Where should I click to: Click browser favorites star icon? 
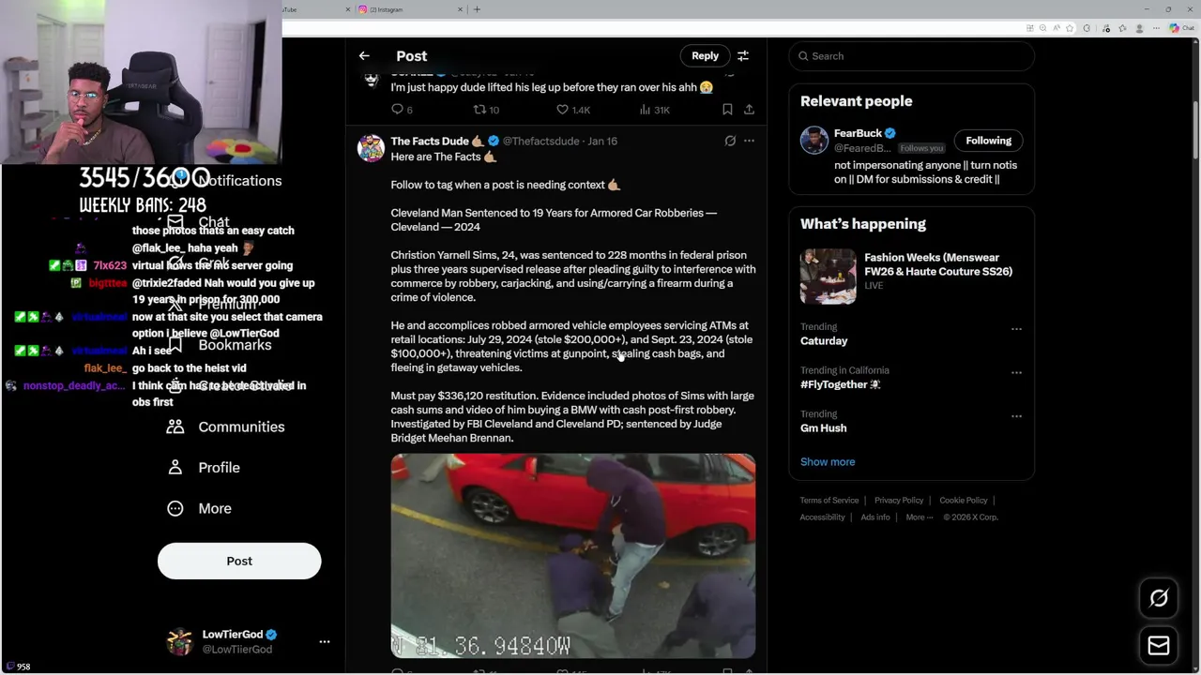coord(1070,28)
